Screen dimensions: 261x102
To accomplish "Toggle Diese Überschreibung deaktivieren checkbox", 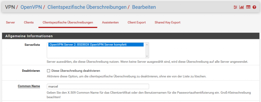I will tap(48, 71).
